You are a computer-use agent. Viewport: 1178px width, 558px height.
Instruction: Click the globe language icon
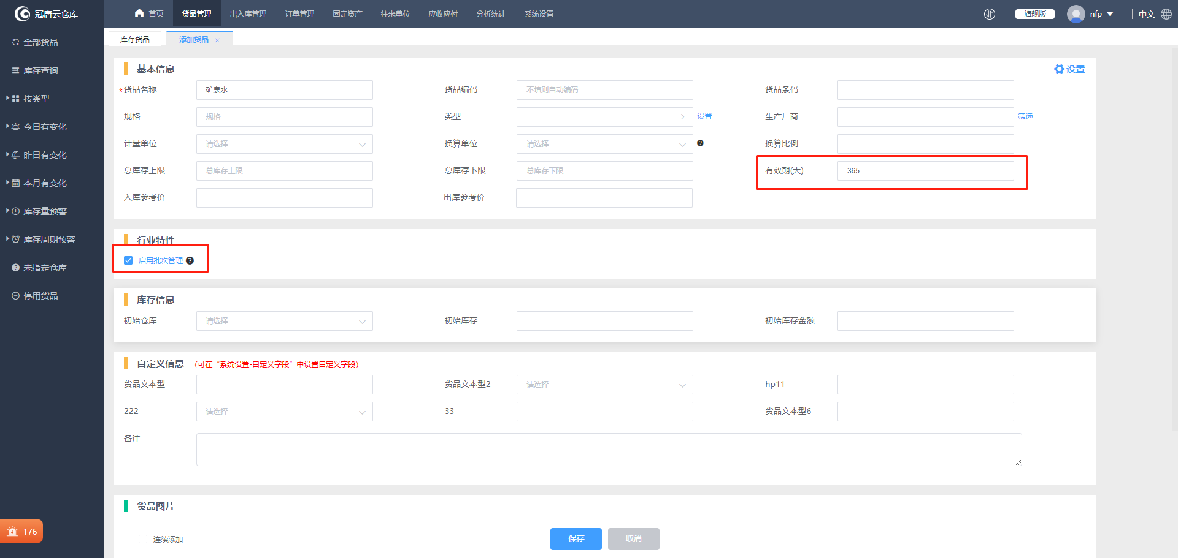tap(1166, 14)
